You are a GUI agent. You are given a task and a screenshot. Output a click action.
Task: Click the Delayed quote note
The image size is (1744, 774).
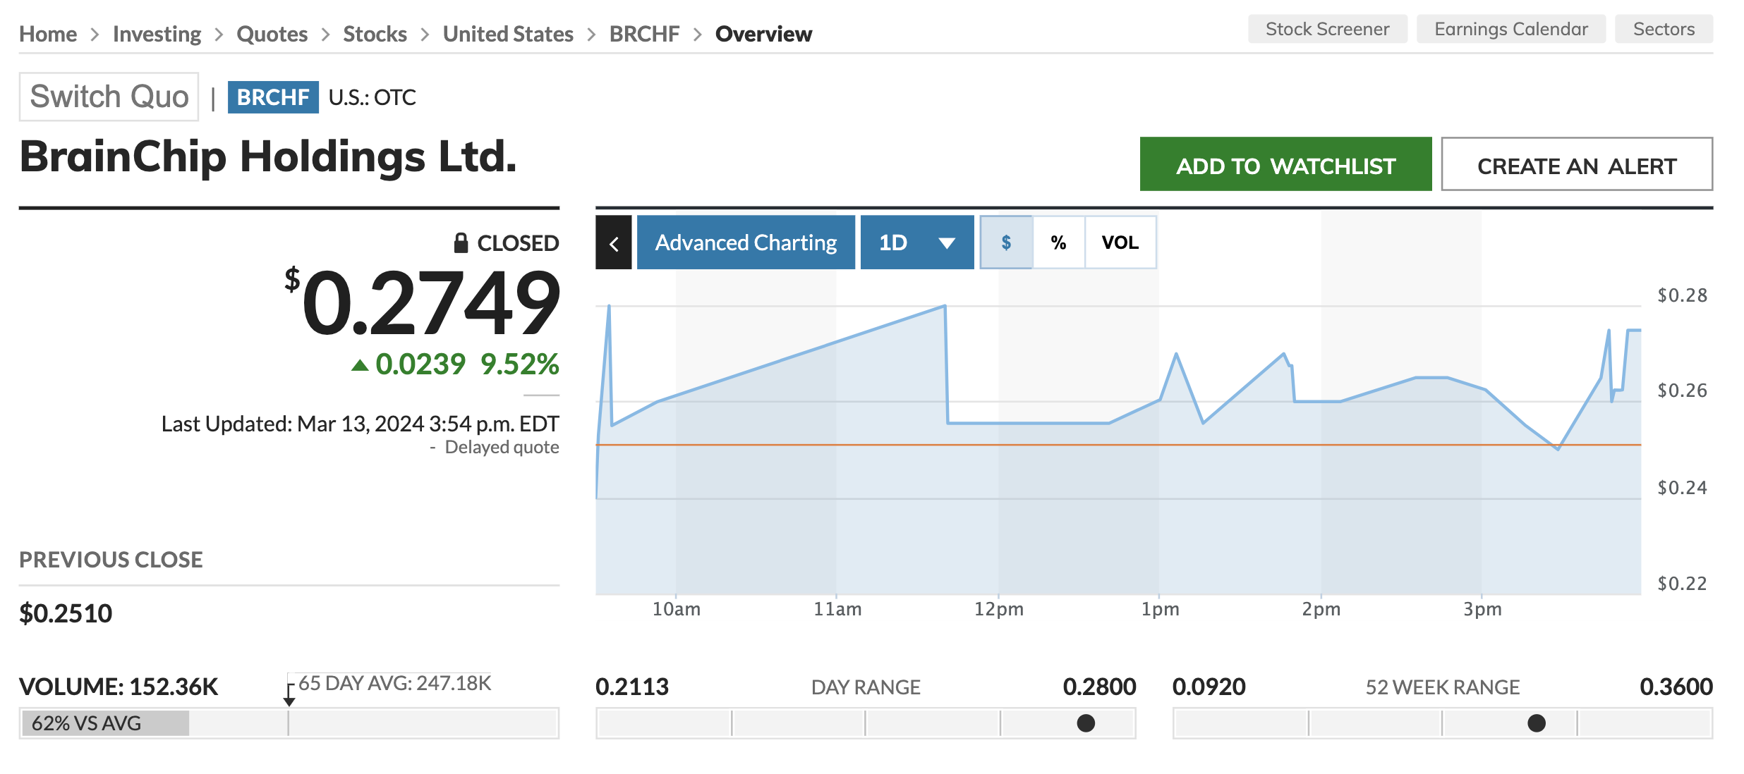502,447
